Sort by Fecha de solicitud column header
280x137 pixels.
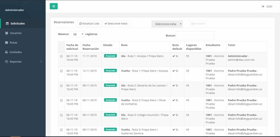[x=72, y=47]
